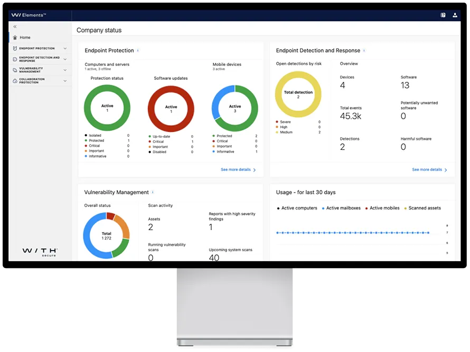Screen dimensions: 470x352
Task: Open the user account icon
Action: (455, 15)
